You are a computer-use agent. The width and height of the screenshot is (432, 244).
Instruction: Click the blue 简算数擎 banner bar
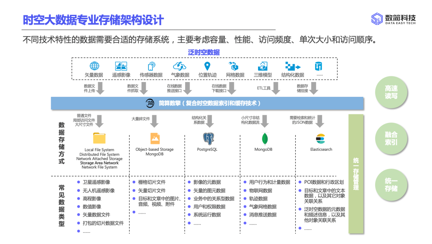(207, 103)
